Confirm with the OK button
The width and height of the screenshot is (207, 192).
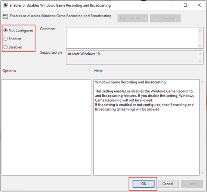(143, 184)
